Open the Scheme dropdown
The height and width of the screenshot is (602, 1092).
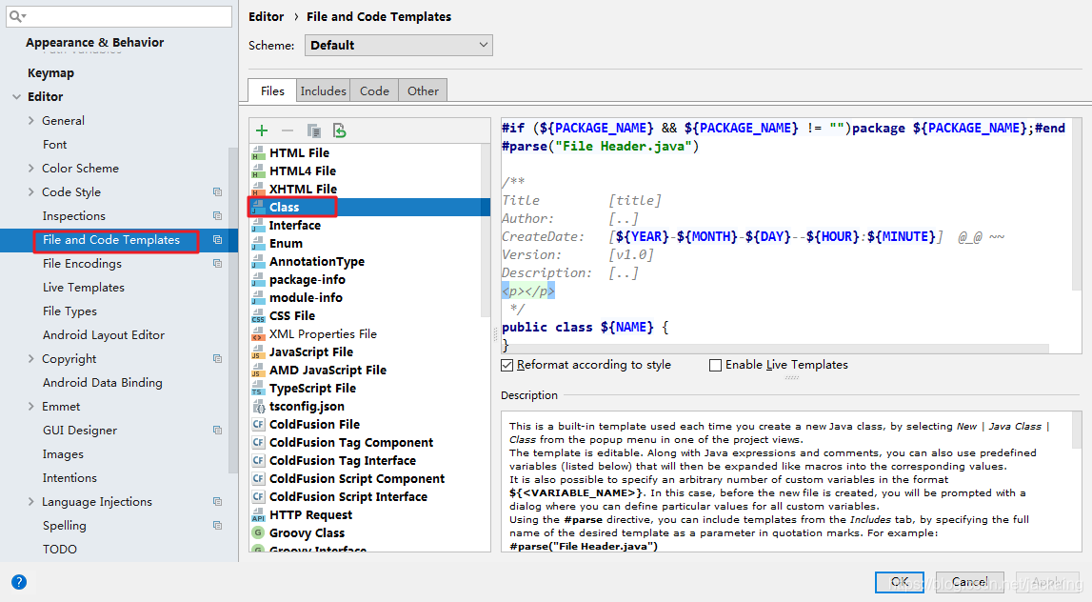pyautogui.click(x=398, y=46)
